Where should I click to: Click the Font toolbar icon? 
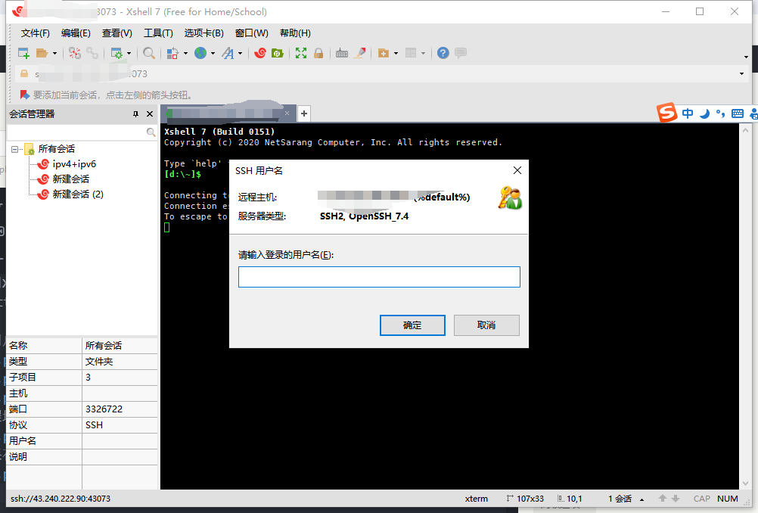pyautogui.click(x=228, y=53)
